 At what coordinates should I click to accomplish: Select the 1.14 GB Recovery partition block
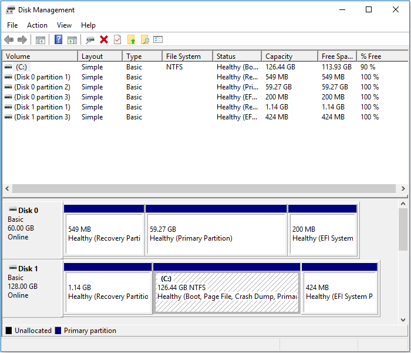107,288
